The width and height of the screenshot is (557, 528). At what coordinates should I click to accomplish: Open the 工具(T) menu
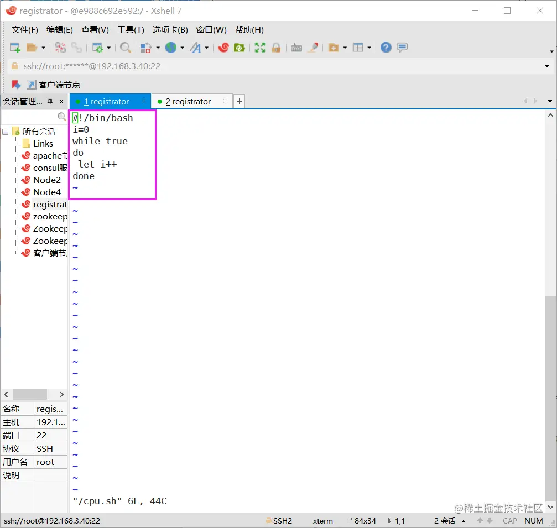(x=131, y=30)
